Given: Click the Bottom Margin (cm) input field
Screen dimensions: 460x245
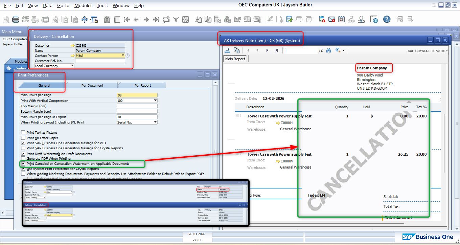Looking at the screenshot, I should click(137, 111).
